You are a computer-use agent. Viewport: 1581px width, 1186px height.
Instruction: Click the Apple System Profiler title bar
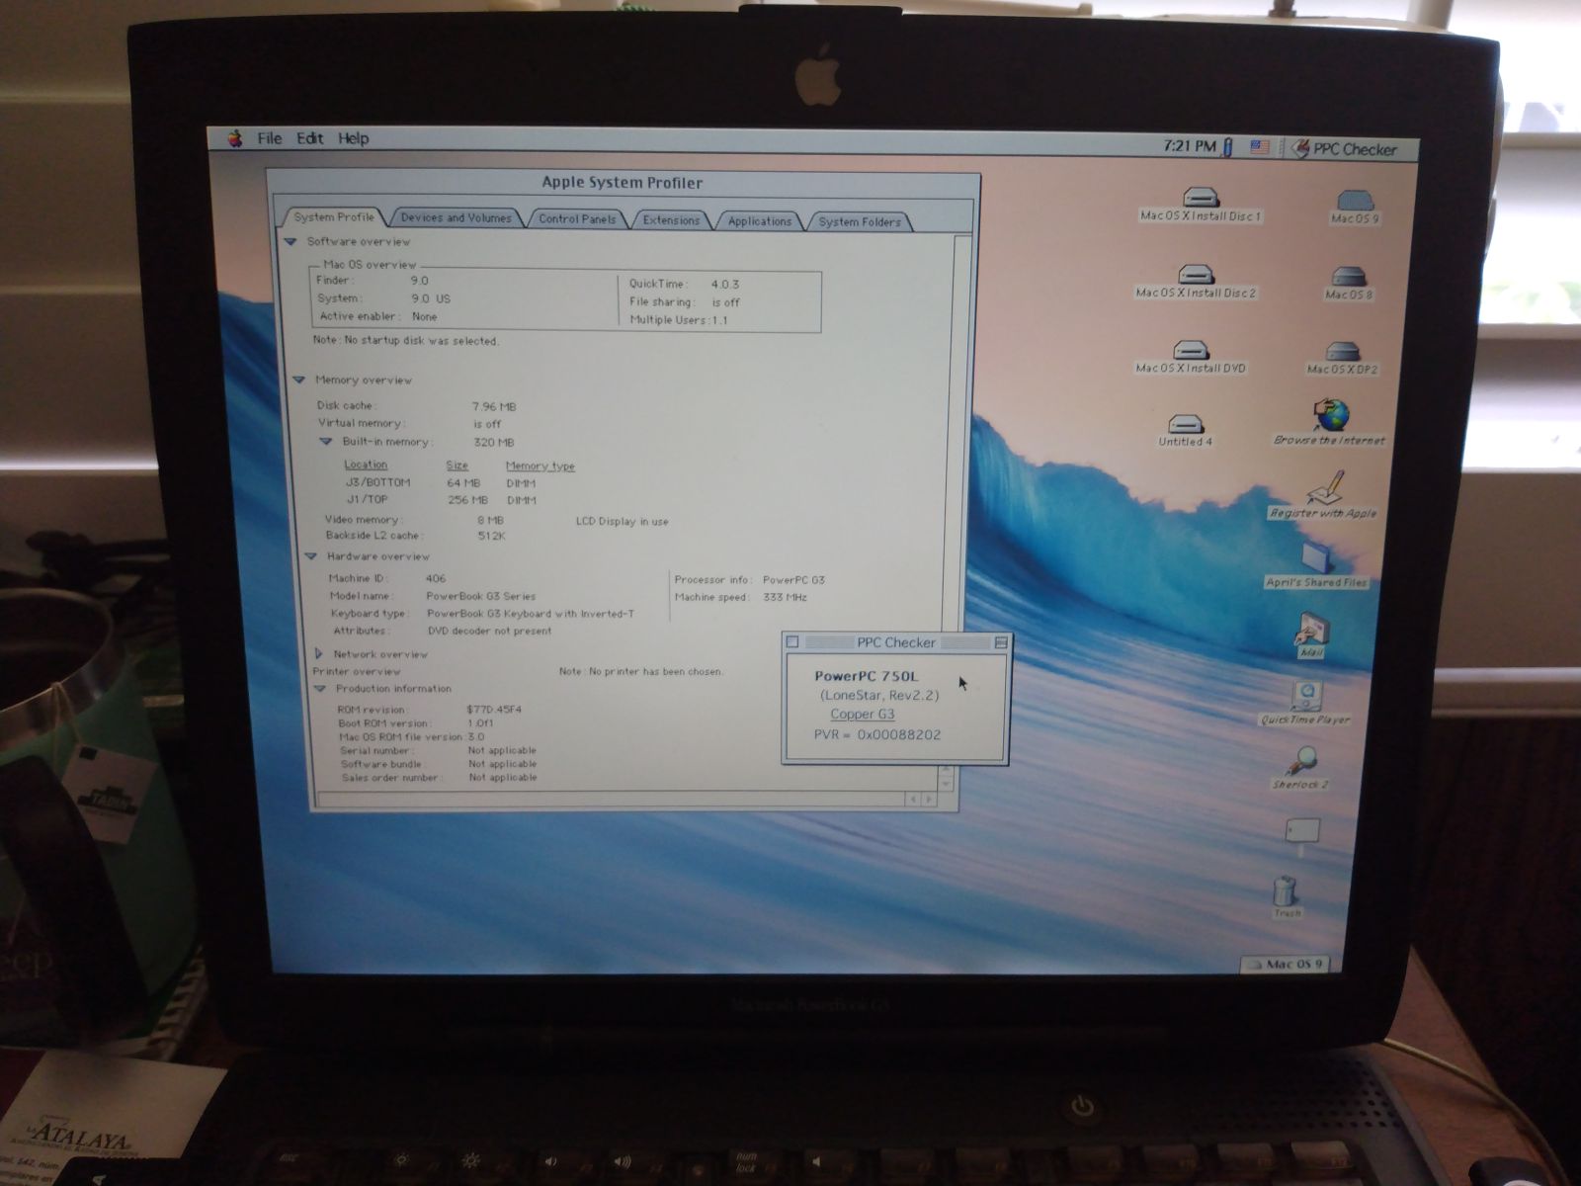pos(622,183)
